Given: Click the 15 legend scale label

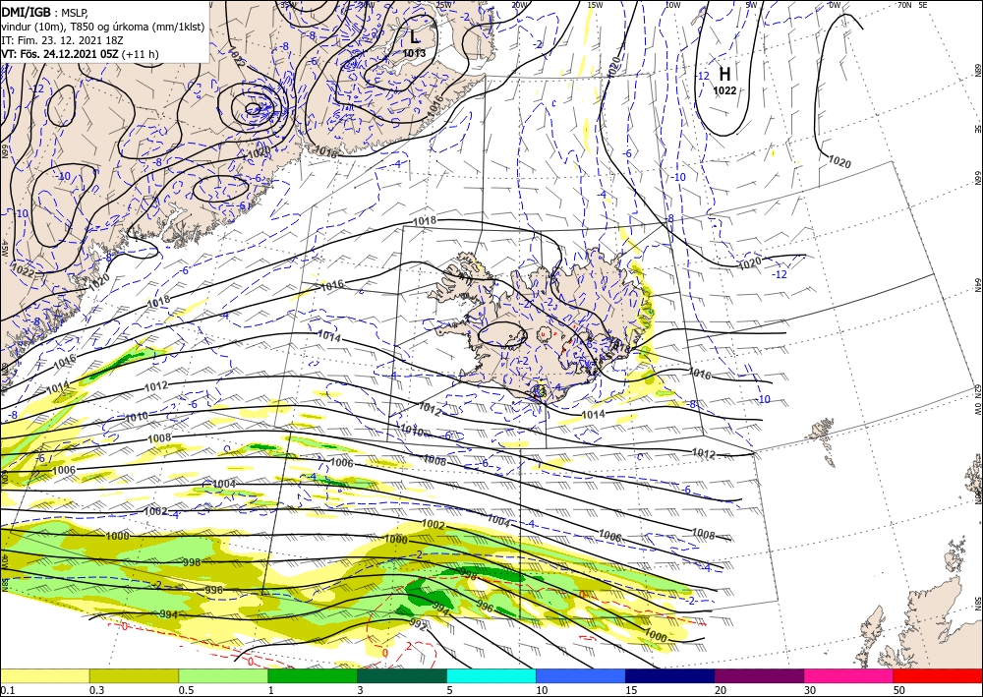Looking at the screenshot, I should pos(632,690).
